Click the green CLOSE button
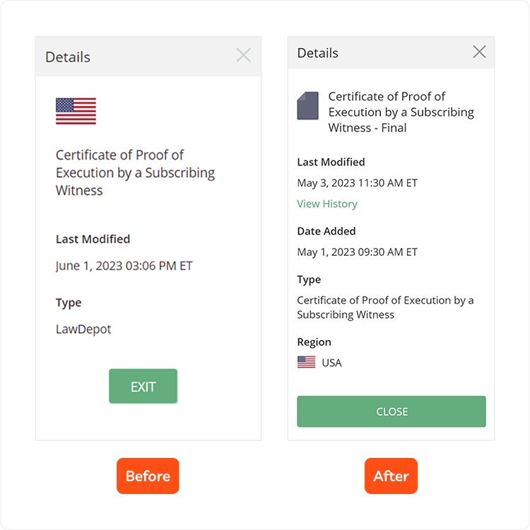The width and height of the screenshot is (530, 530). click(x=391, y=411)
